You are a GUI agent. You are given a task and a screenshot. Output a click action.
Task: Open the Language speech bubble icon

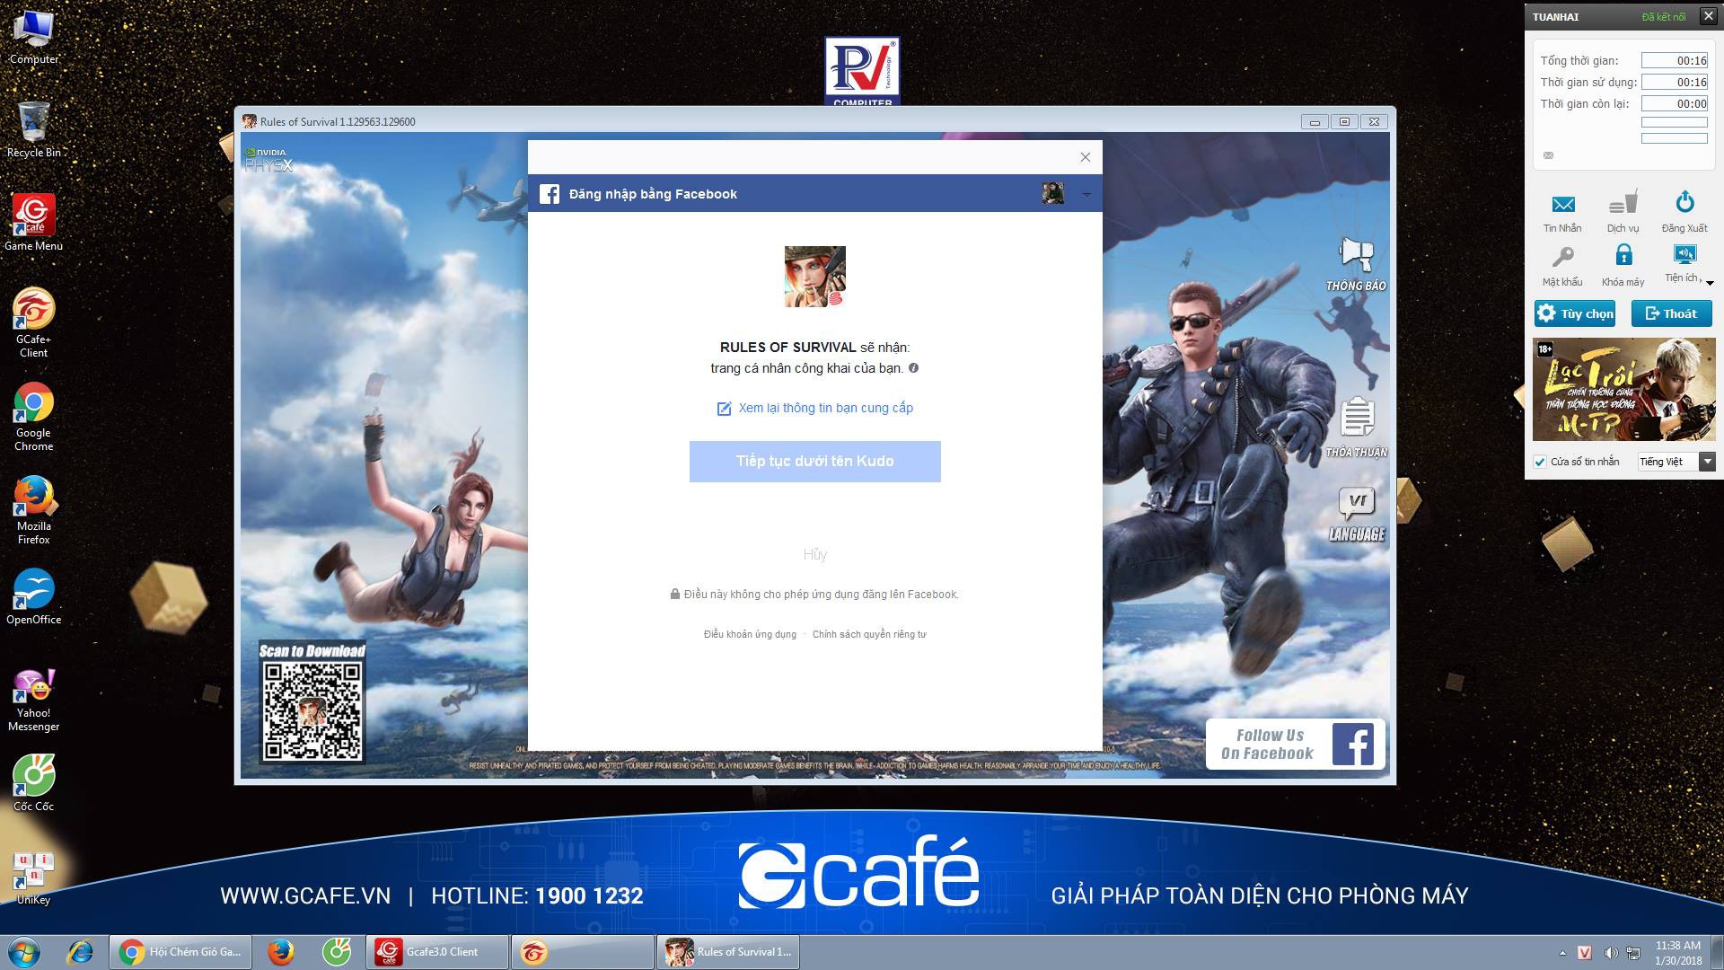pos(1357,503)
